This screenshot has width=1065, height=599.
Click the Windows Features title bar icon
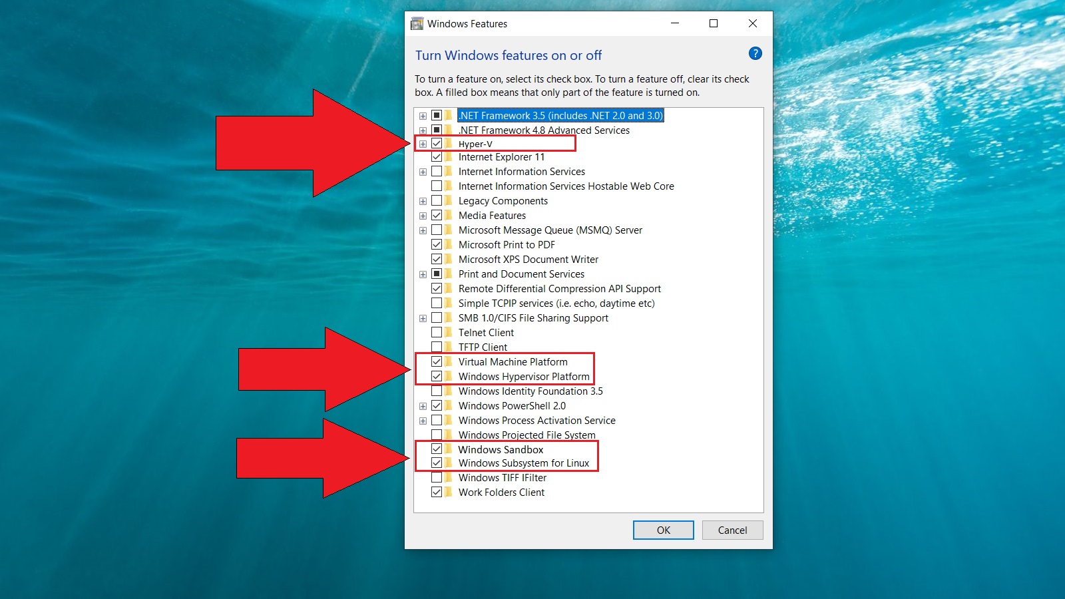point(417,24)
